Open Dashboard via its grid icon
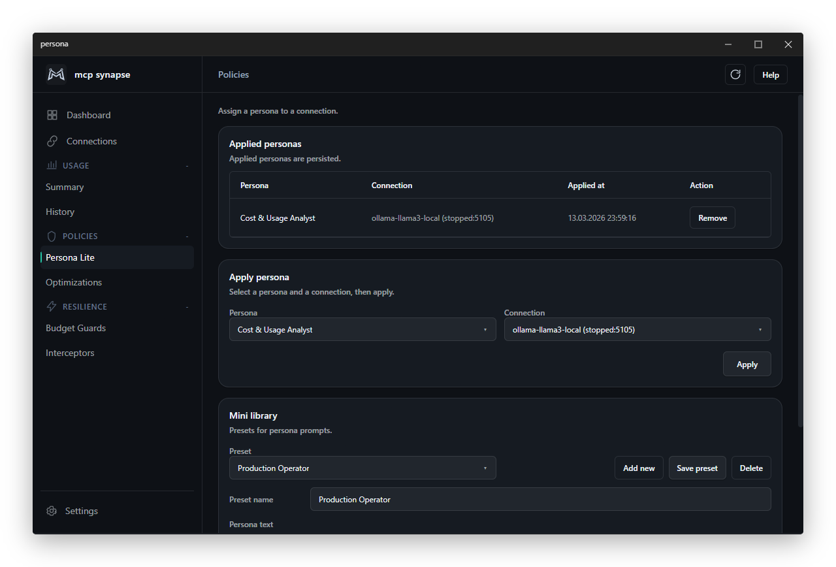836x567 pixels. point(52,115)
